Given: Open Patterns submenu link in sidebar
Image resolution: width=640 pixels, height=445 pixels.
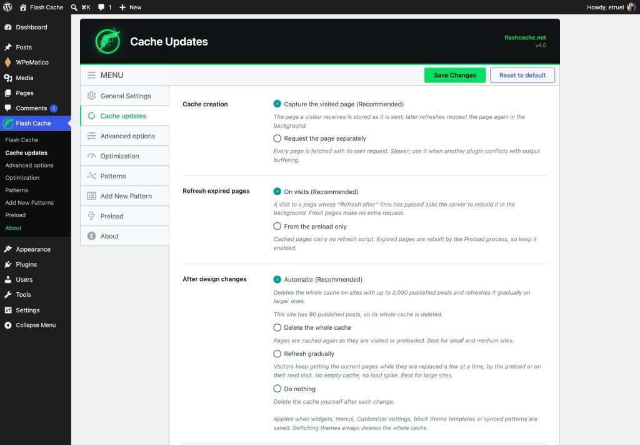Looking at the screenshot, I should tap(16, 190).
